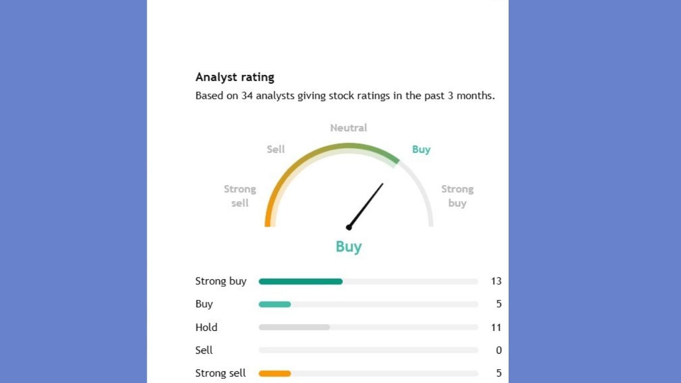Click the teal Buy rating bar
Image resolution: width=681 pixels, height=383 pixels.
coord(275,304)
